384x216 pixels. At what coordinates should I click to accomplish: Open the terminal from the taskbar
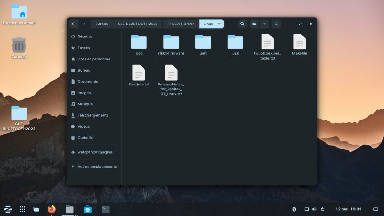(106, 209)
